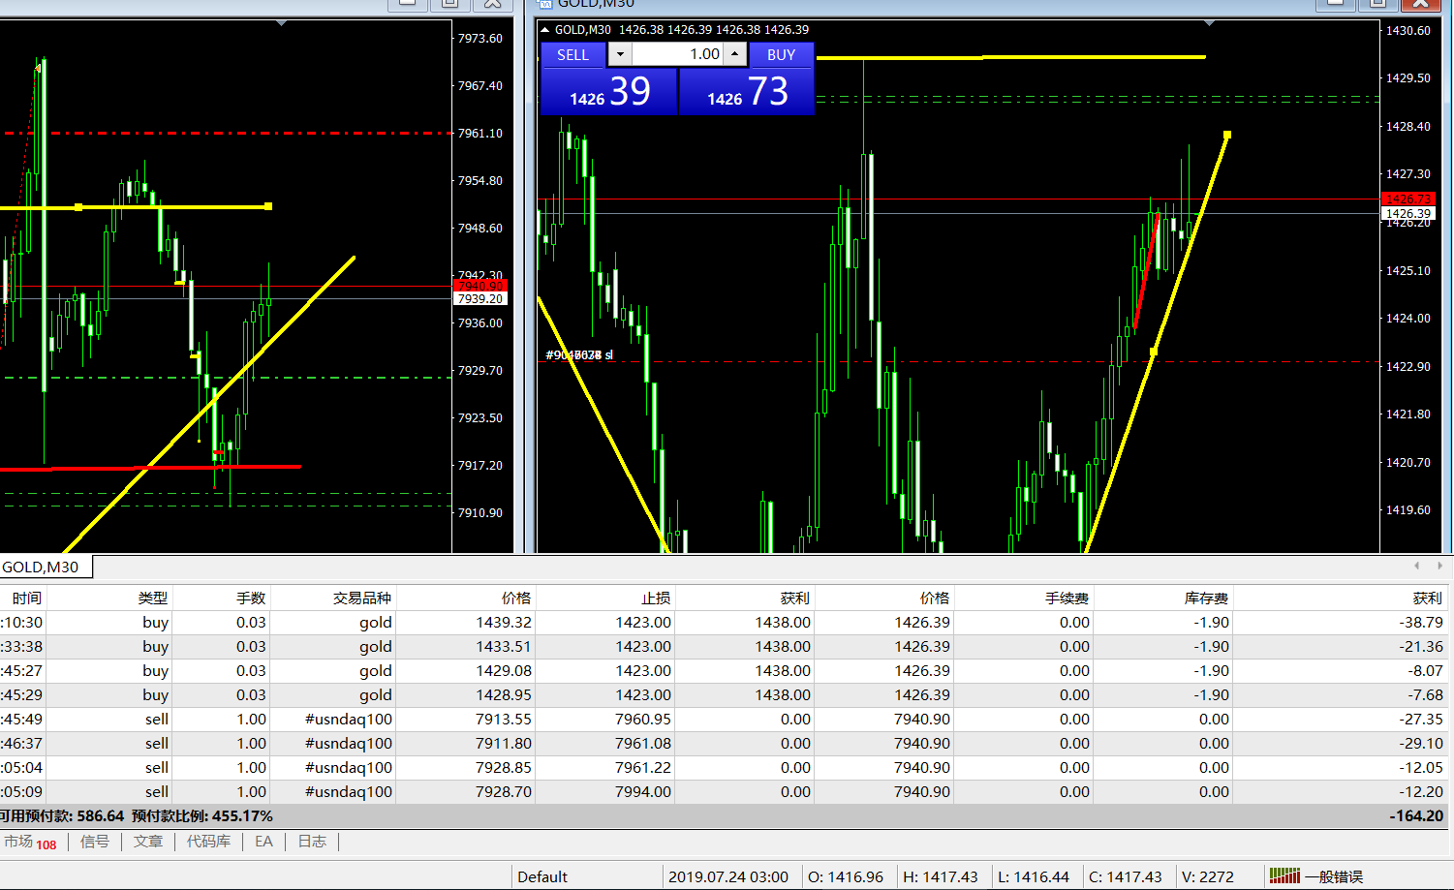Switch to the EA terminal tab
Image resolution: width=1454 pixels, height=890 pixels.
point(263,842)
